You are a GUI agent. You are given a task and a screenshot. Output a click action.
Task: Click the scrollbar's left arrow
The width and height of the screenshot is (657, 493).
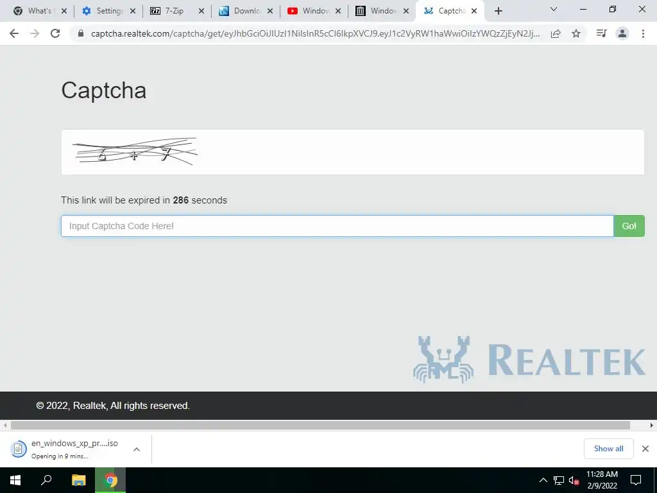click(x=5, y=425)
